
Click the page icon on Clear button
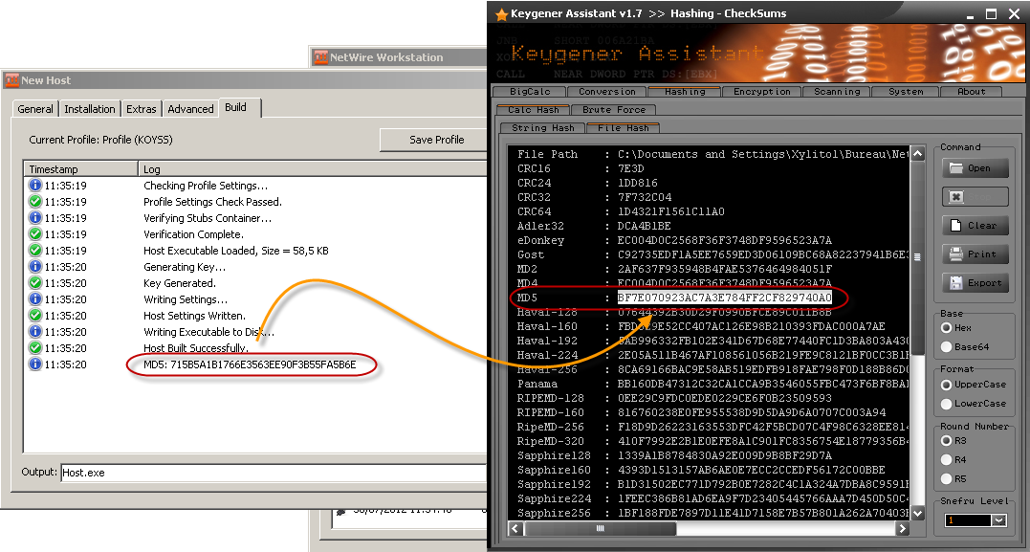(x=955, y=226)
